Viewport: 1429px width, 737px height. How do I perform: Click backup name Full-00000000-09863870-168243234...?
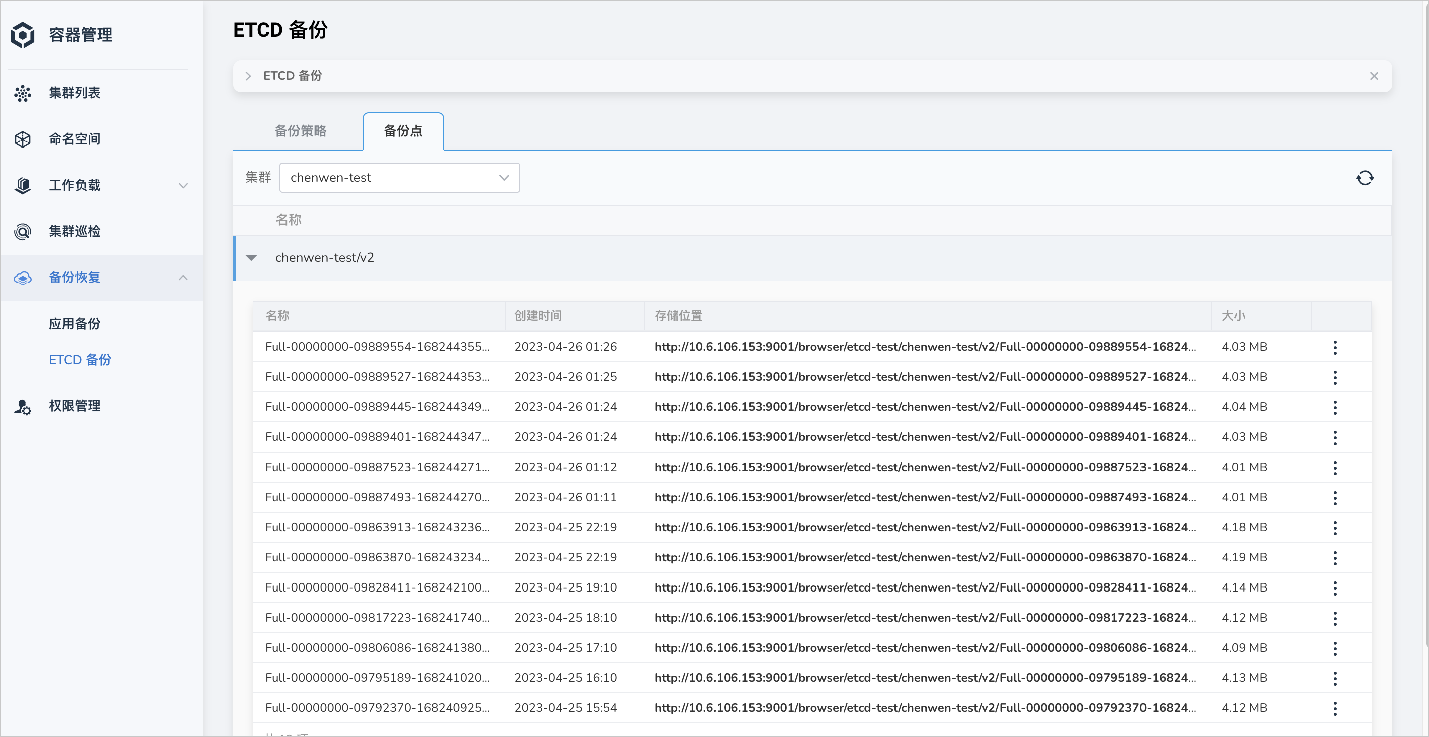coord(377,557)
